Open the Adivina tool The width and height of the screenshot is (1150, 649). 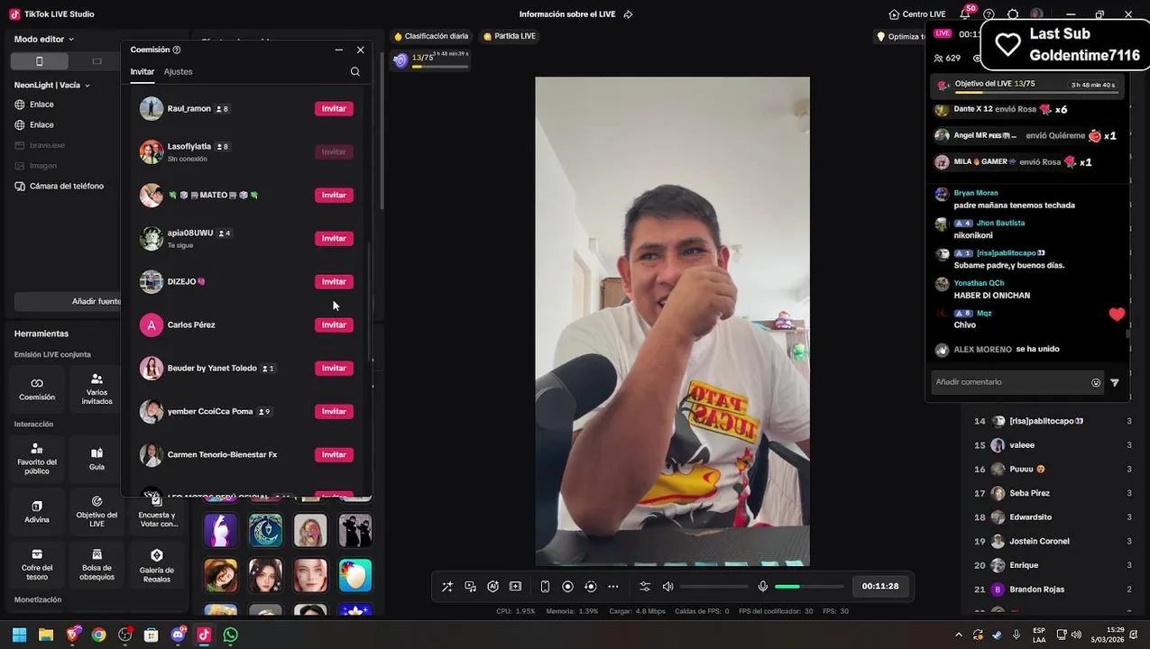[x=37, y=511]
